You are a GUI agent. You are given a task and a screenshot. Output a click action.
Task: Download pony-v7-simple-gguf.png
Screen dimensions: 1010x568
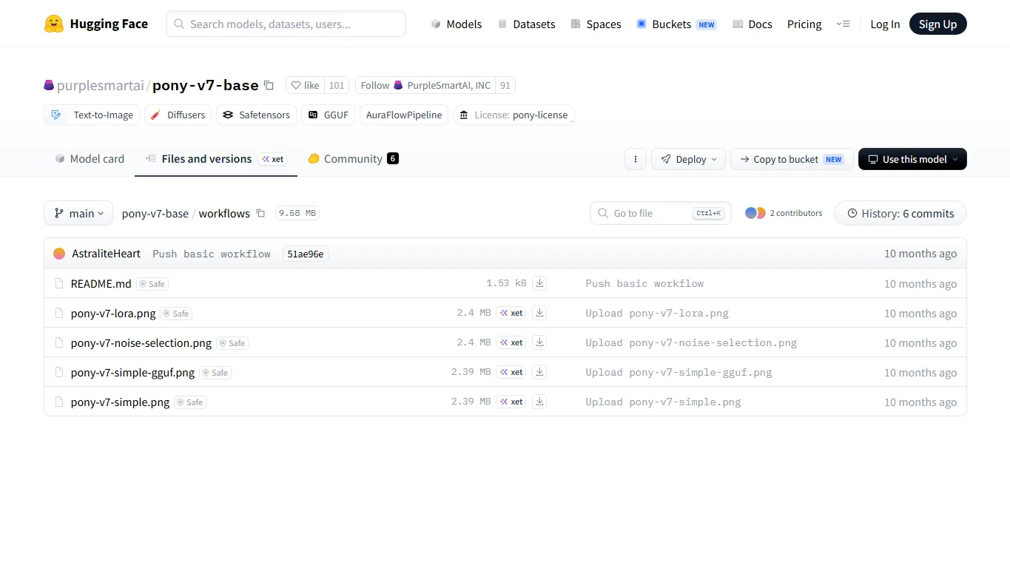point(540,372)
